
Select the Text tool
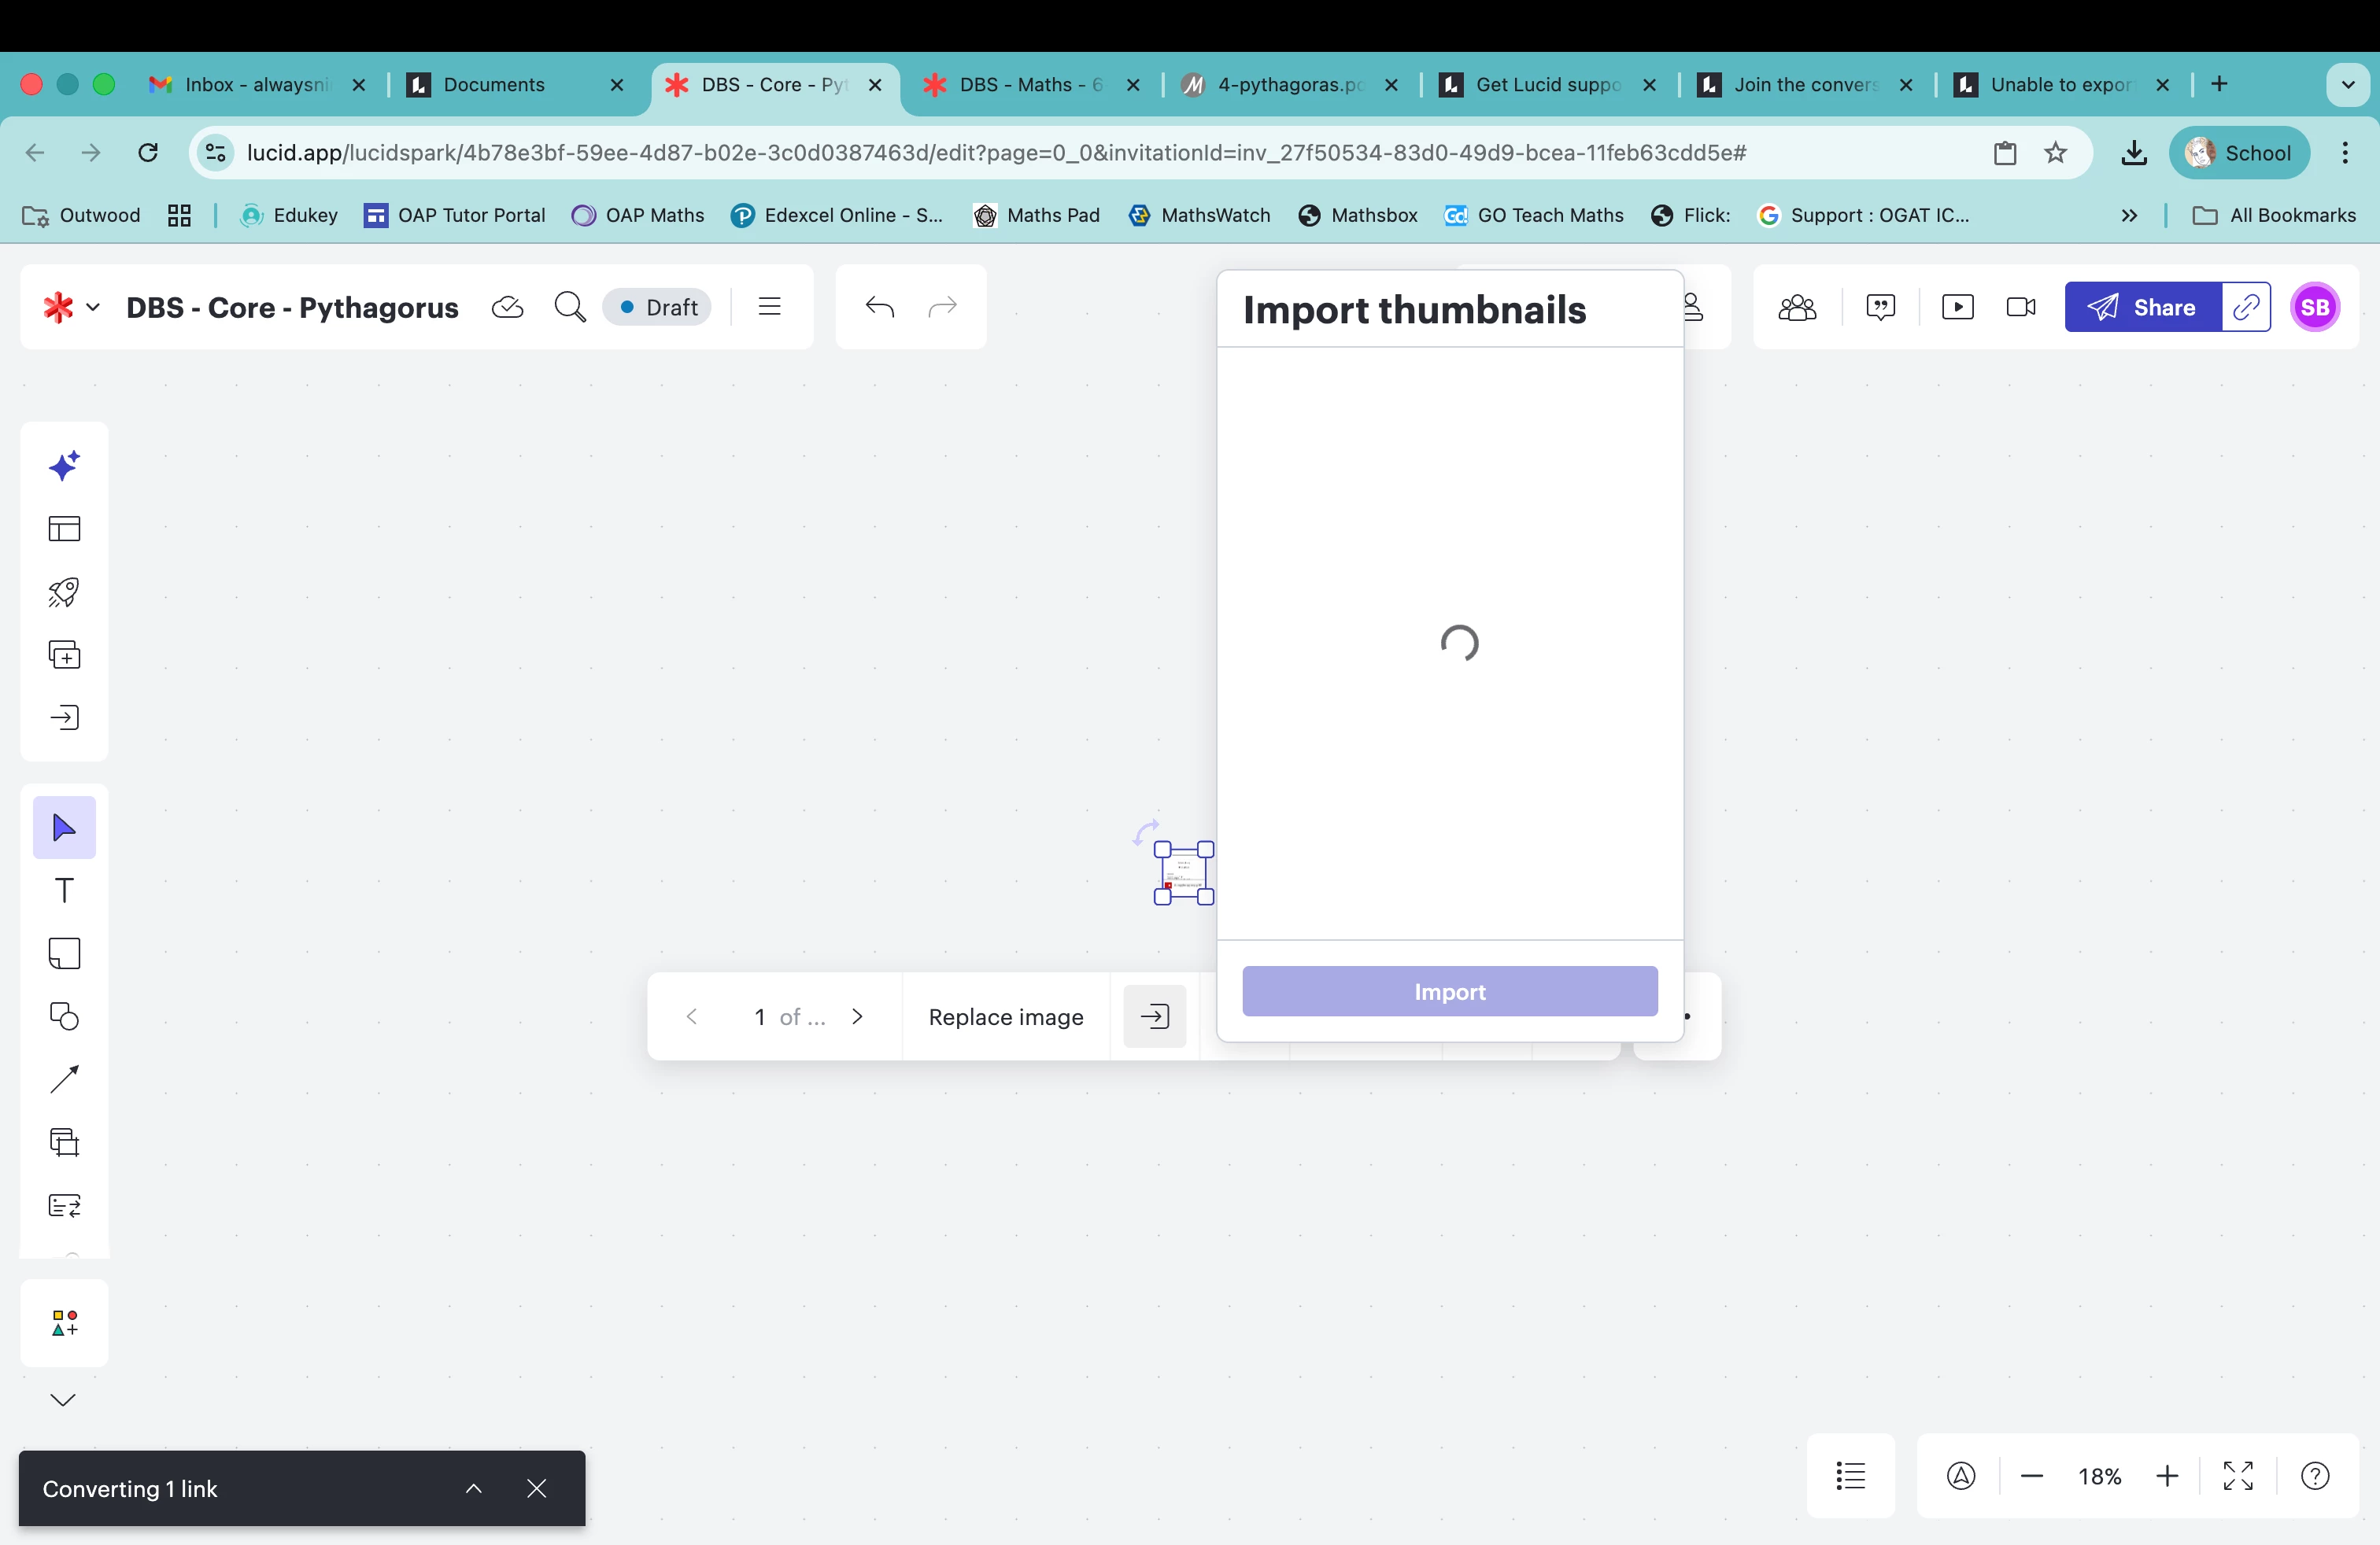[x=64, y=890]
